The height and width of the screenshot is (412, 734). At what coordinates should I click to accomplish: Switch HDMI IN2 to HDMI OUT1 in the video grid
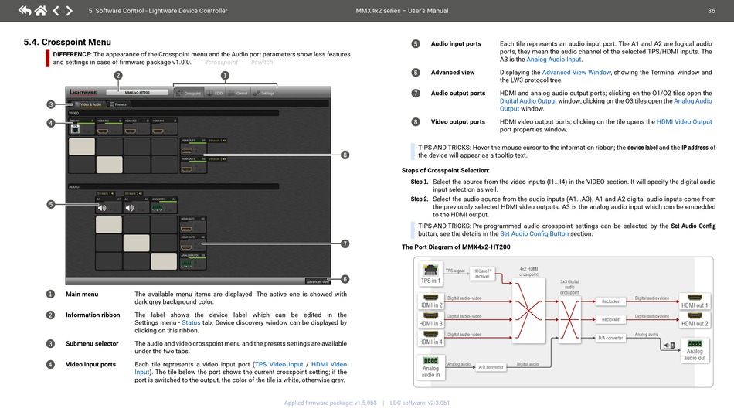tap(109, 147)
